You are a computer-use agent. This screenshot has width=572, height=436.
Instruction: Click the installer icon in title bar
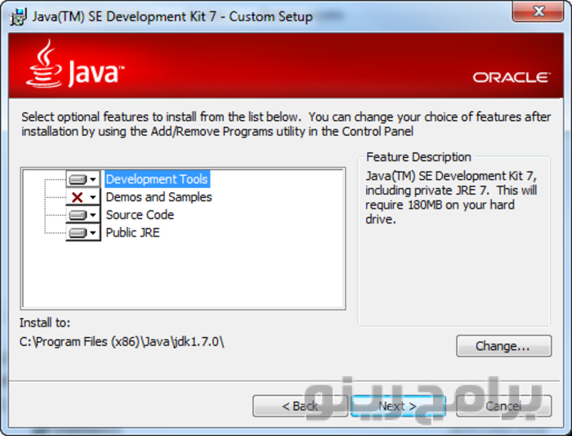pyautogui.click(x=18, y=17)
